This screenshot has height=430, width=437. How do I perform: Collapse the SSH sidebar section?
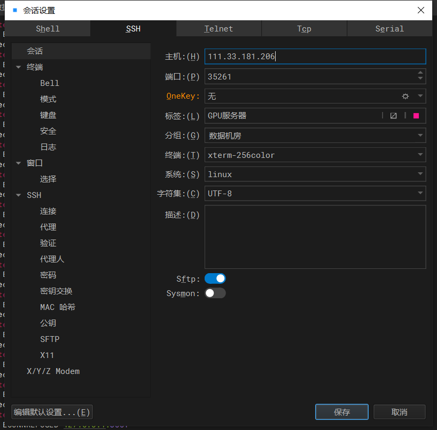pyautogui.click(x=18, y=195)
